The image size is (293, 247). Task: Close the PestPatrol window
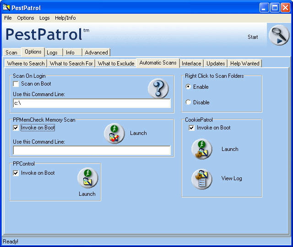[285, 8]
